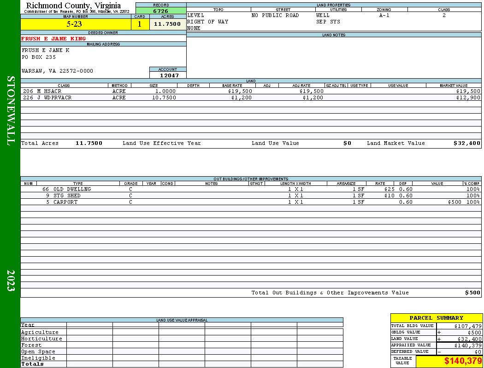Click Land Use Value $0
484x368 pixels.
coord(347,143)
